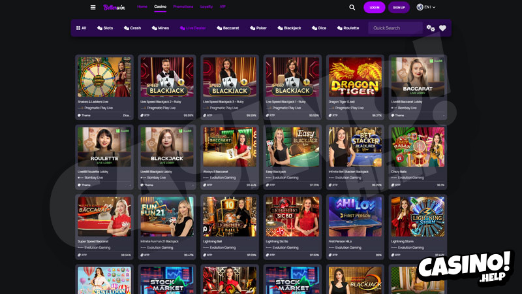The height and width of the screenshot is (294, 522).
Task: Open Live88 Blackjack Lobby thumbnail
Action: [167, 146]
